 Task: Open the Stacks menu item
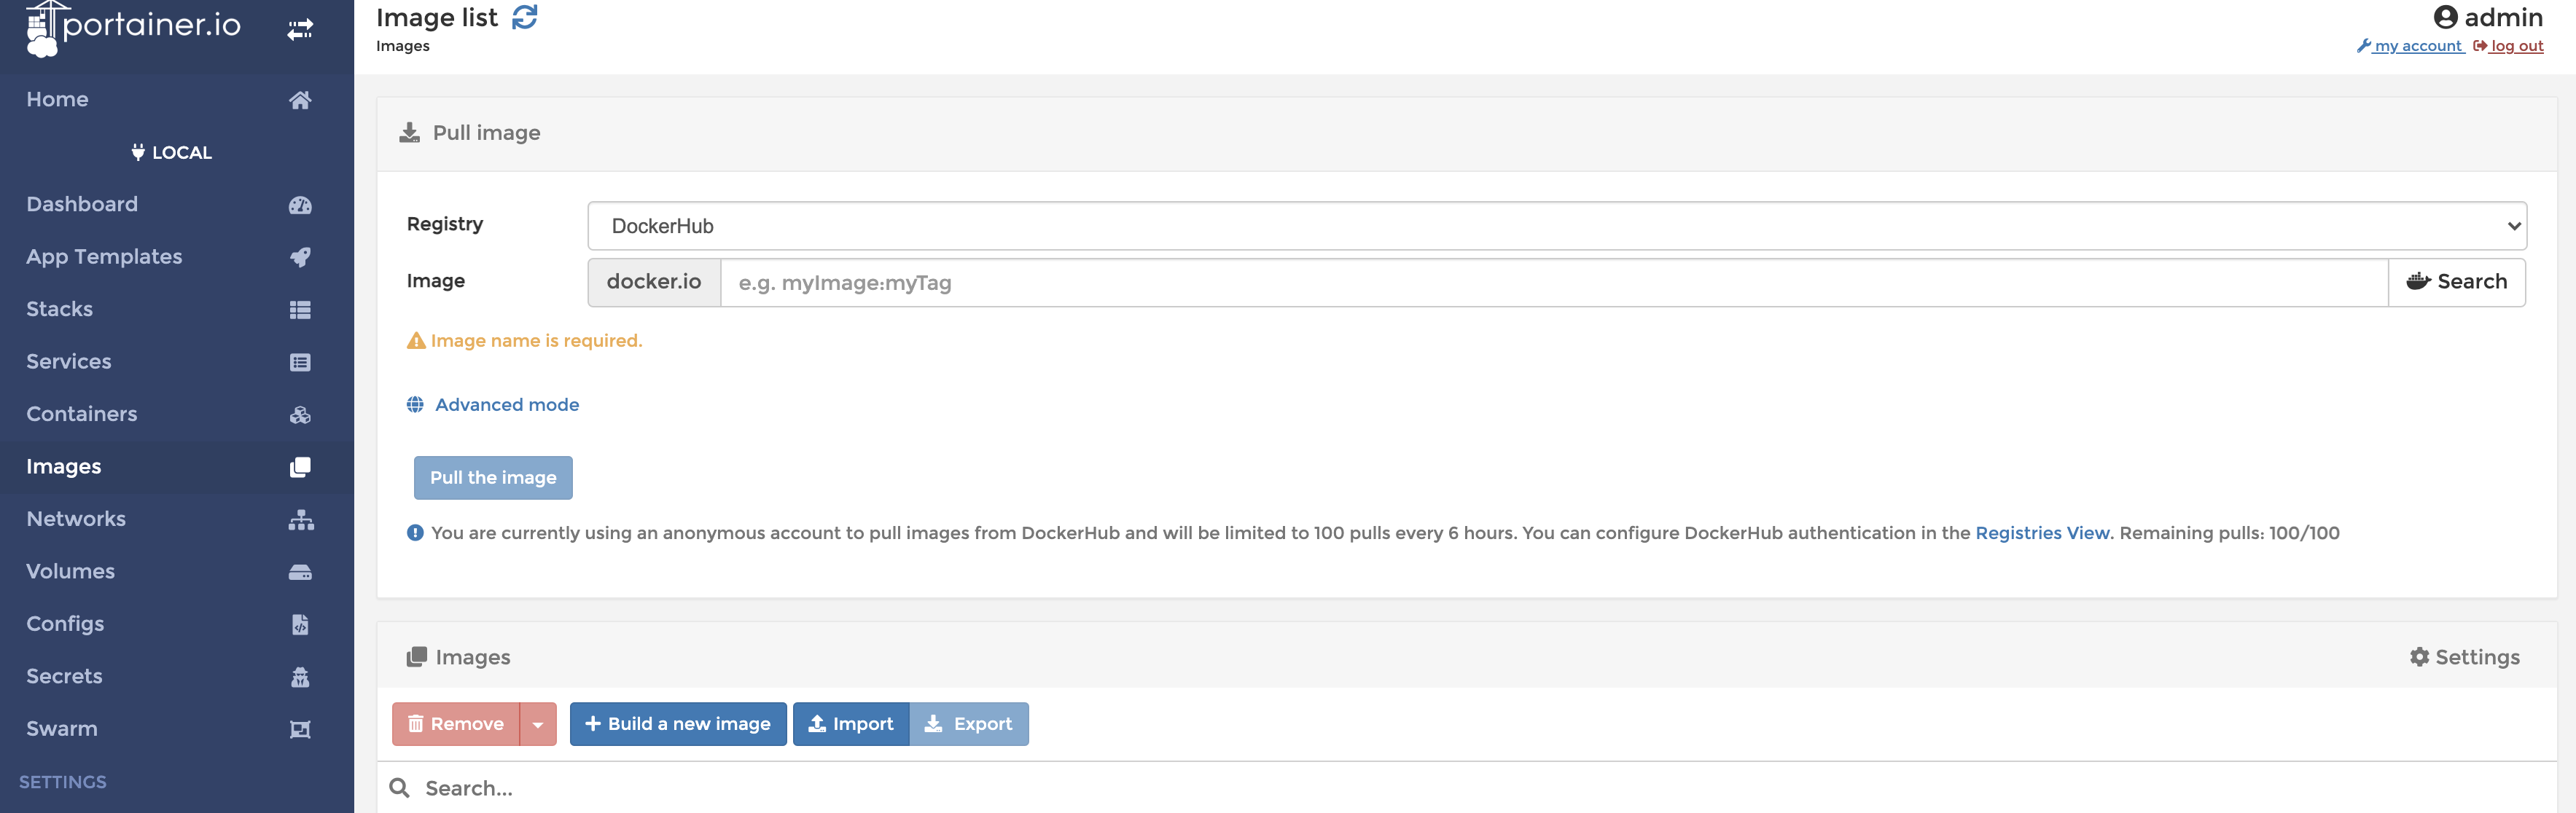pos(60,309)
